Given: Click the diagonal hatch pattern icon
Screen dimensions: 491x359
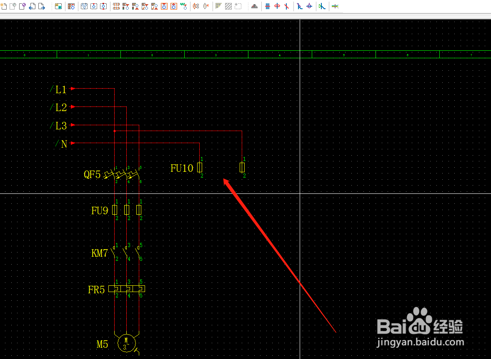Looking at the screenshot, I should (x=228, y=6).
